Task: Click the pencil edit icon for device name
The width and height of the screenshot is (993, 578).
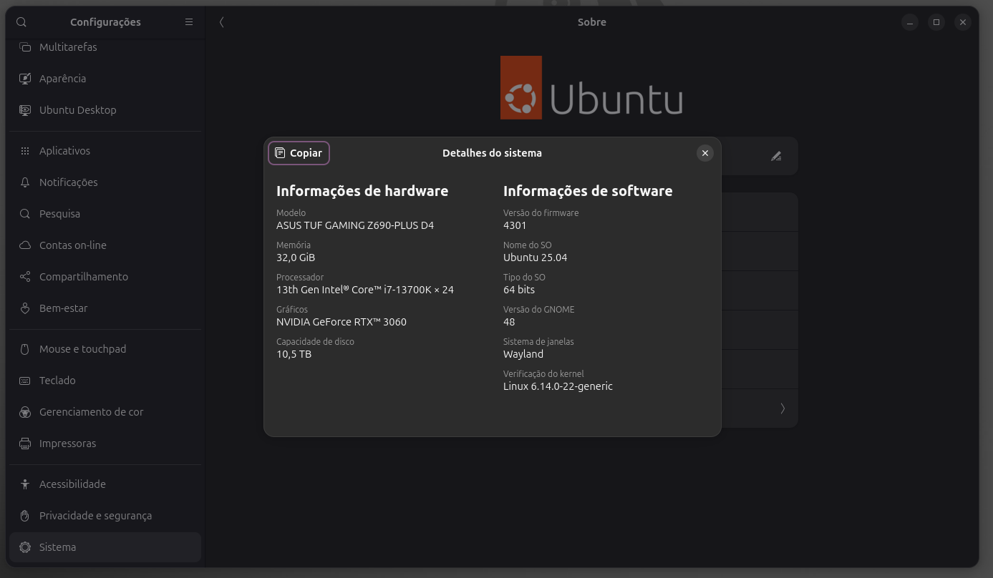Action: 776,156
